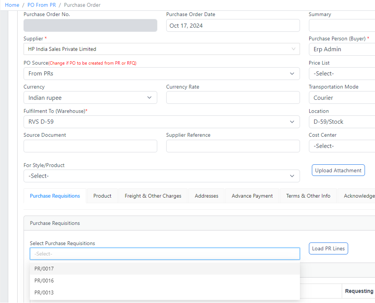This screenshot has height=303, width=375.
Task: Go to the Addresses tab
Action: click(x=206, y=196)
